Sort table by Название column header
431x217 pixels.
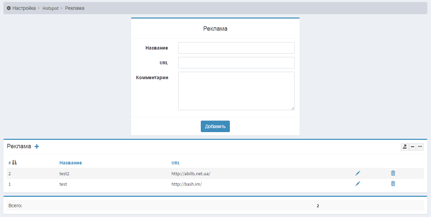pyautogui.click(x=71, y=163)
